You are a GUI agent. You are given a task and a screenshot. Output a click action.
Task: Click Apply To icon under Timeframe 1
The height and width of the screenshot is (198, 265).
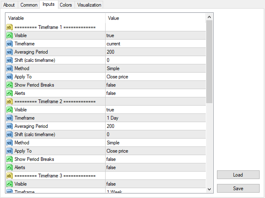[x=10, y=77]
